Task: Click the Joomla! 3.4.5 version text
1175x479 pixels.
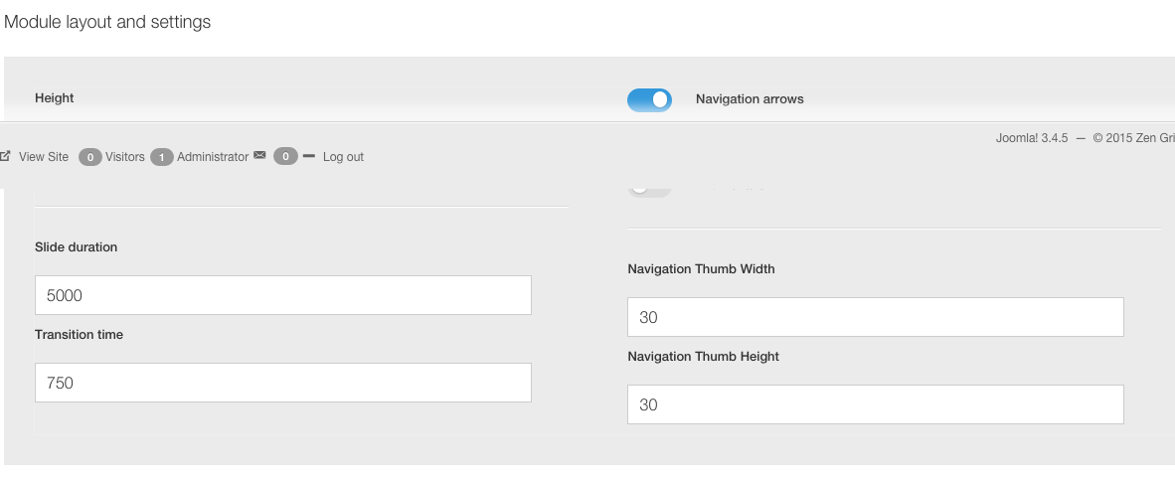Action: 1032,138
